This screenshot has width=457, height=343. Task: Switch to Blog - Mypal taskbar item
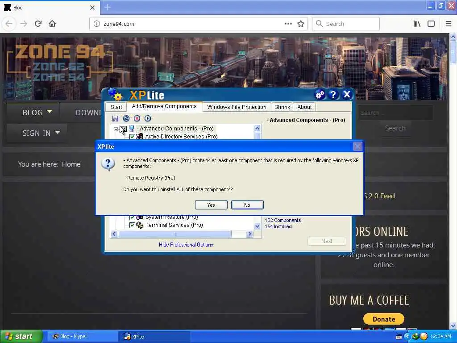83,337
